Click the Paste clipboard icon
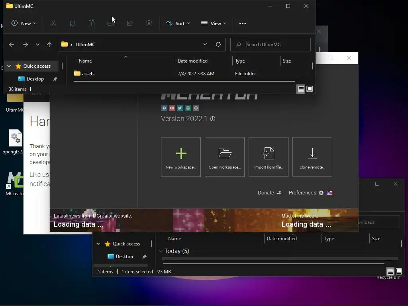 point(92,24)
